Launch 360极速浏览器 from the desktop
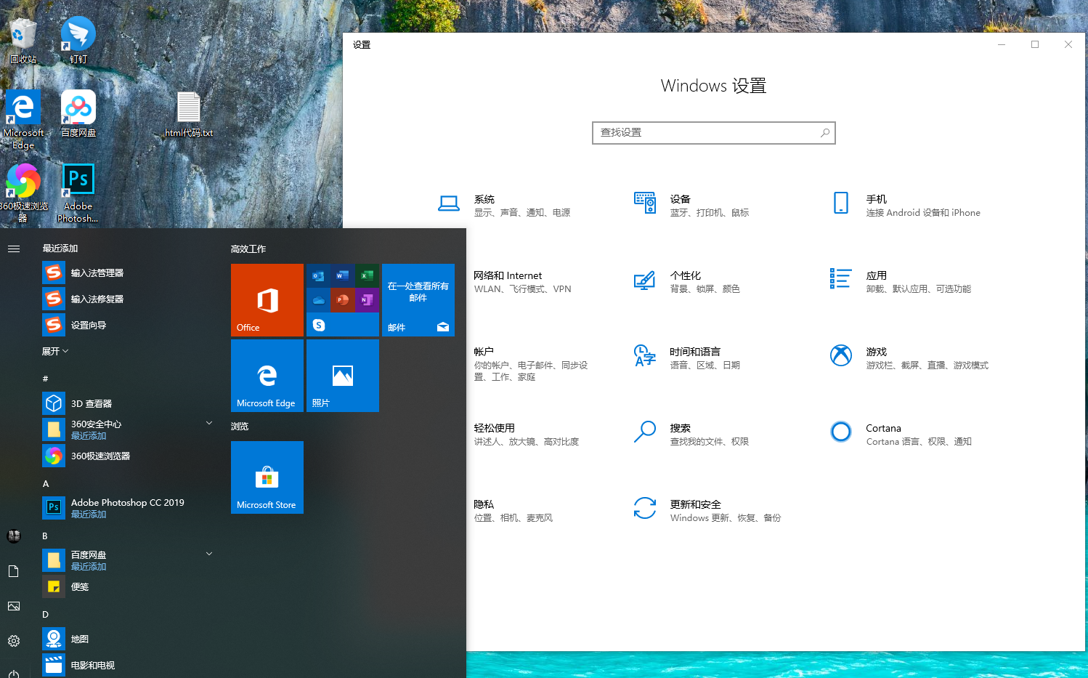 point(23,179)
